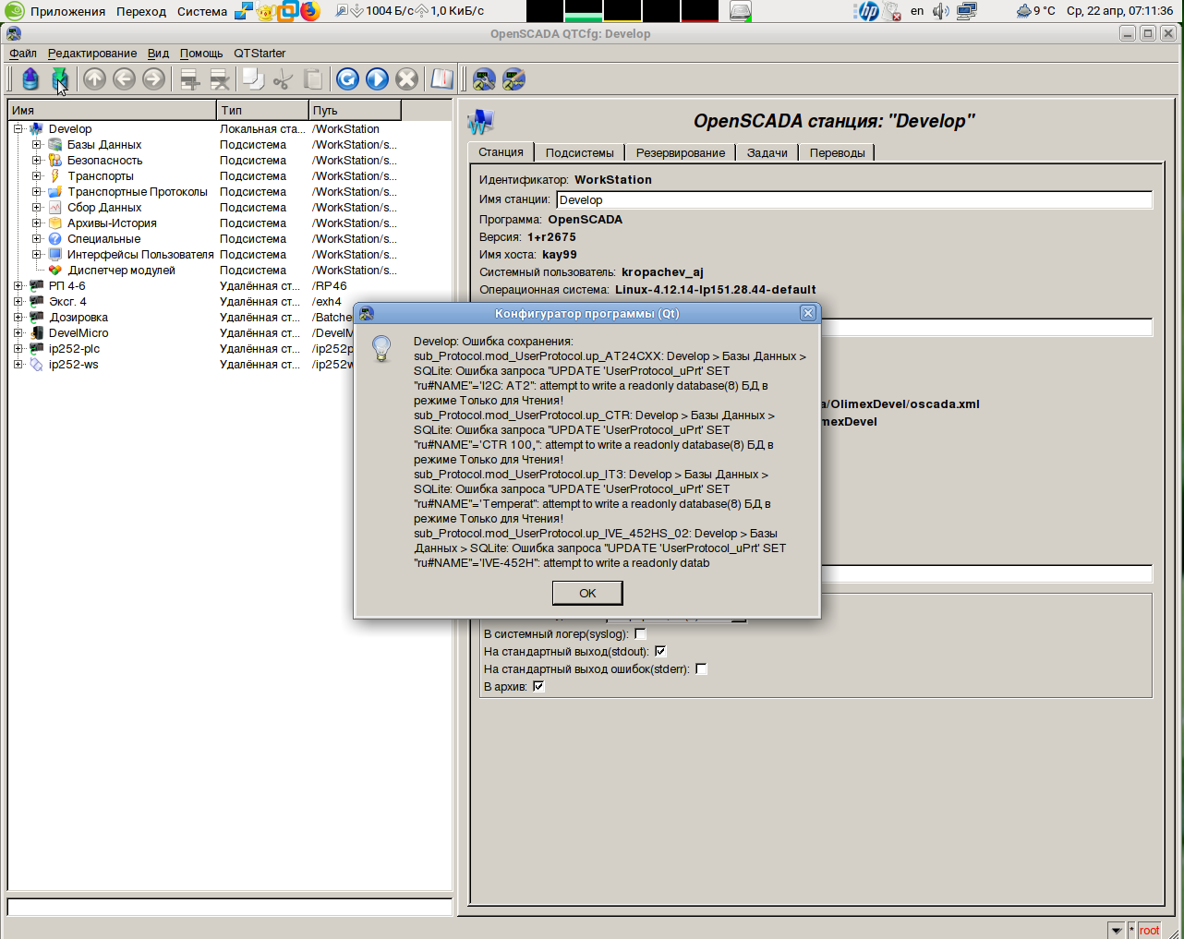Click the Firefox icon in top panel
Image resolution: width=1184 pixels, height=939 pixels.
(310, 11)
